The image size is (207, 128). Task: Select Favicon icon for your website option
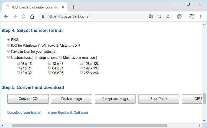tap(9, 51)
